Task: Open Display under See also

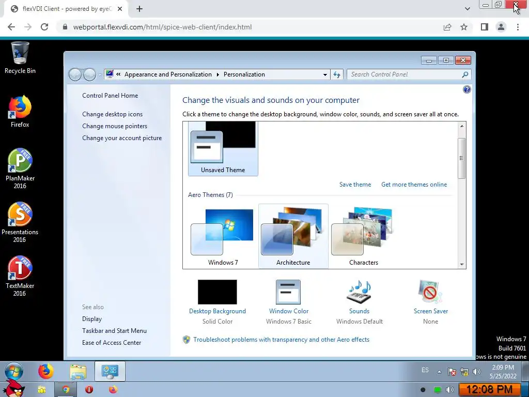Action: pos(92,319)
